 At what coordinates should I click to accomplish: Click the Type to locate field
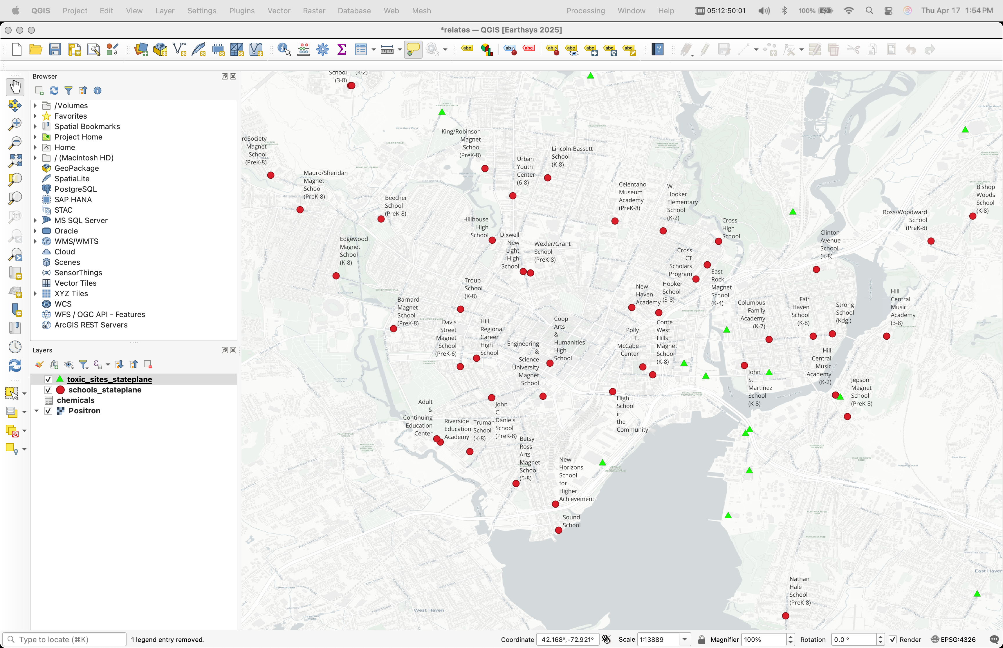tap(67, 639)
